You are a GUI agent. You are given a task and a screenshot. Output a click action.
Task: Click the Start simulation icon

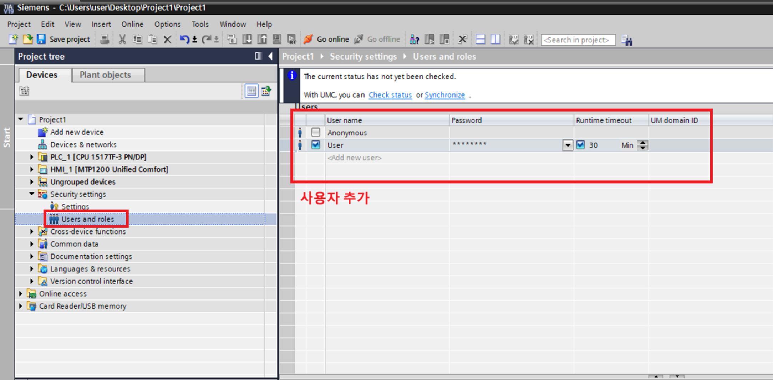pos(277,39)
